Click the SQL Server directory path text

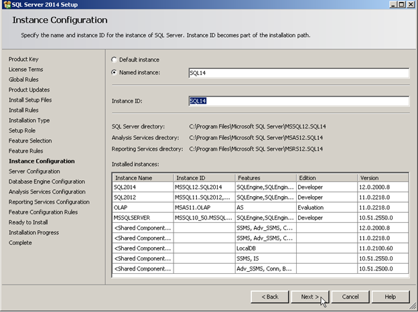coord(257,127)
